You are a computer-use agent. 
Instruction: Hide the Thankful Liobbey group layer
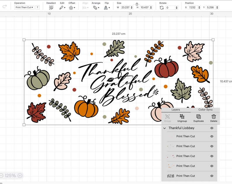212,128
